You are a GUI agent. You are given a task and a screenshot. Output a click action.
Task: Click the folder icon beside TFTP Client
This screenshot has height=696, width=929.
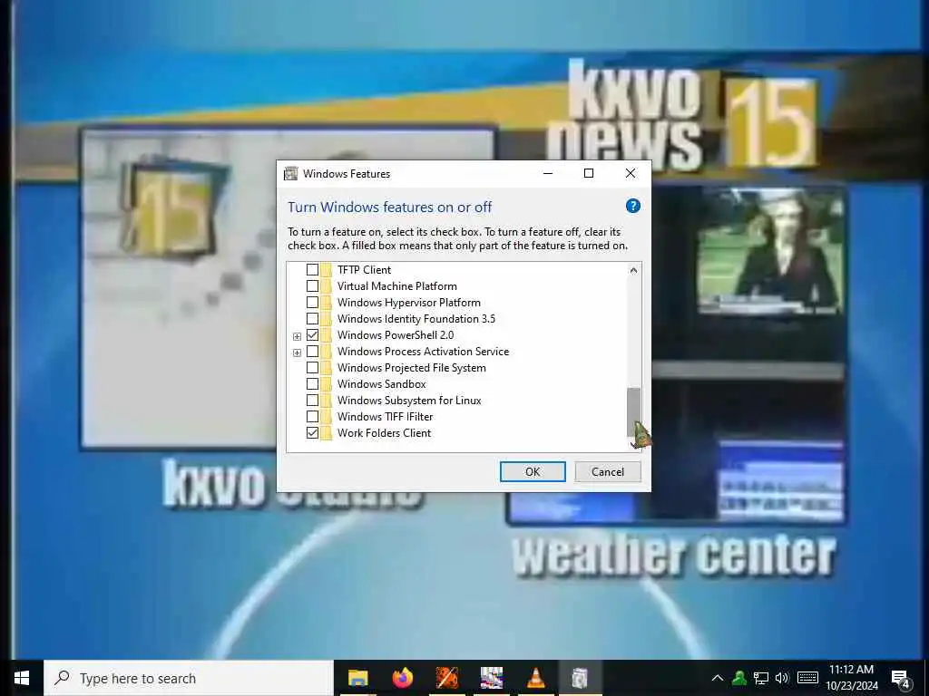327,270
